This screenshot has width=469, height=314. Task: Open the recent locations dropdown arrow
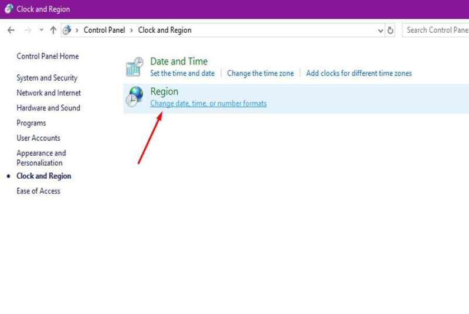(x=41, y=30)
